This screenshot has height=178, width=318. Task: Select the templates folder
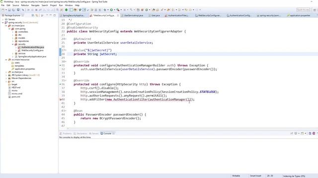[x=19, y=66]
